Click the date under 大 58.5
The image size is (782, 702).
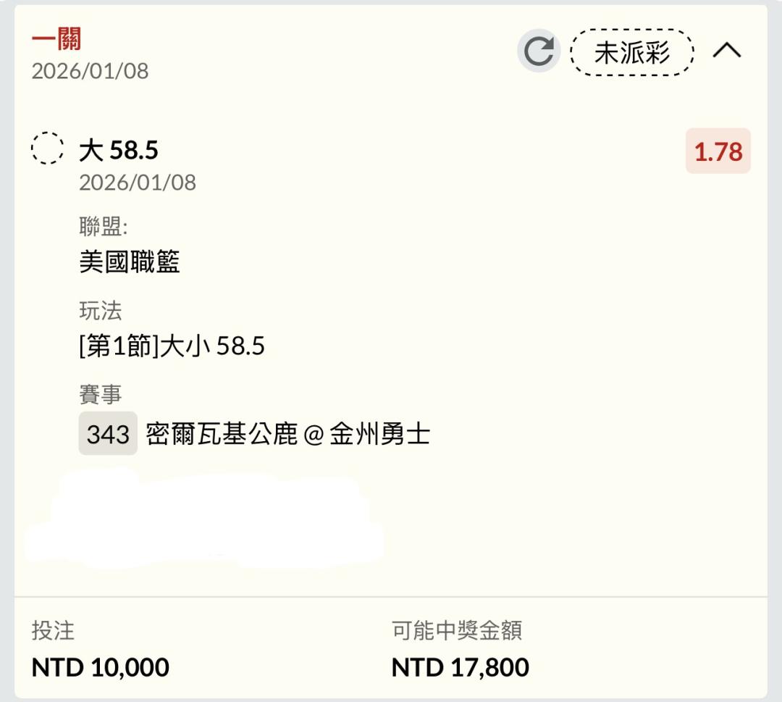pyautogui.click(x=138, y=183)
